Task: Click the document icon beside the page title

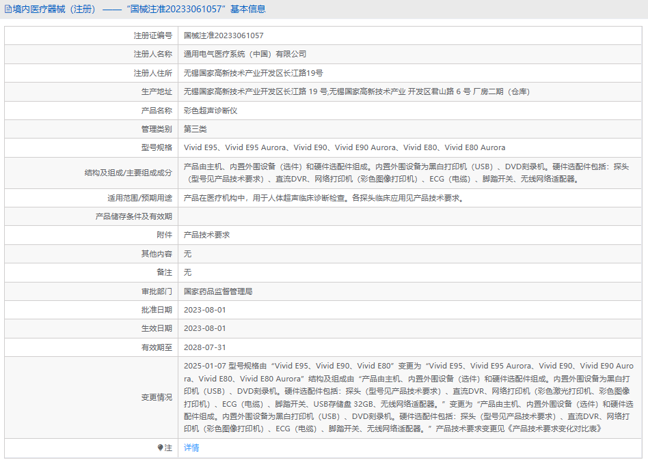Action: click(x=8, y=10)
